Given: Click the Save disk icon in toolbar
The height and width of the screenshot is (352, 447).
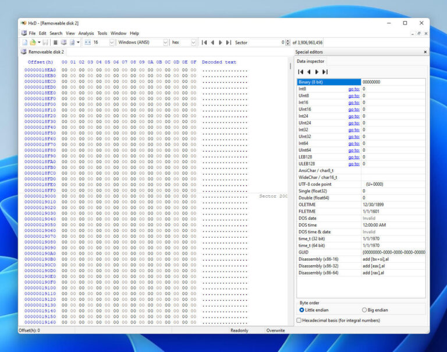Looking at the screenshot, I should (x=45, y=43).
